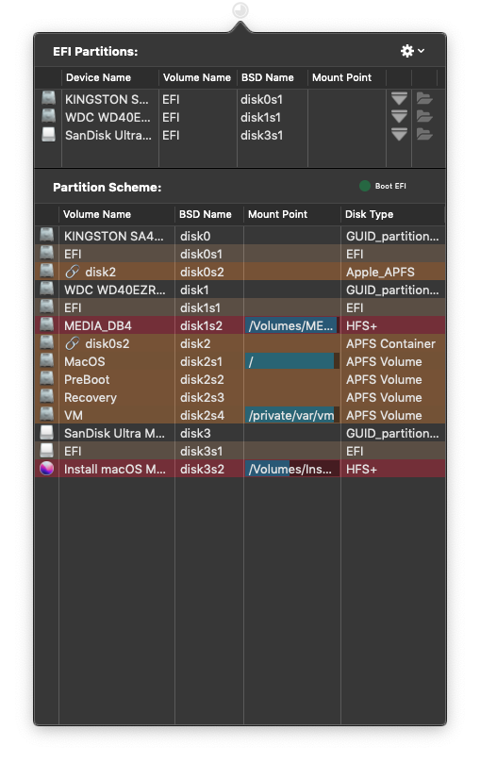Click the link icon beside disk0s2

[x=72, y=343]
